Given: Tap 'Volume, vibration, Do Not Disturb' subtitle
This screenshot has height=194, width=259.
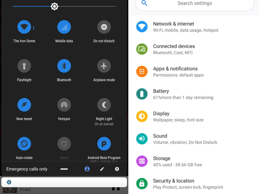Looking at the screenshot, I should point(185,142).
